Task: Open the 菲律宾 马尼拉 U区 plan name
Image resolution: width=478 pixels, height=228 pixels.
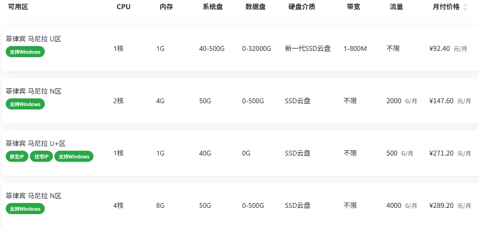Action: [x=33, y=39]
